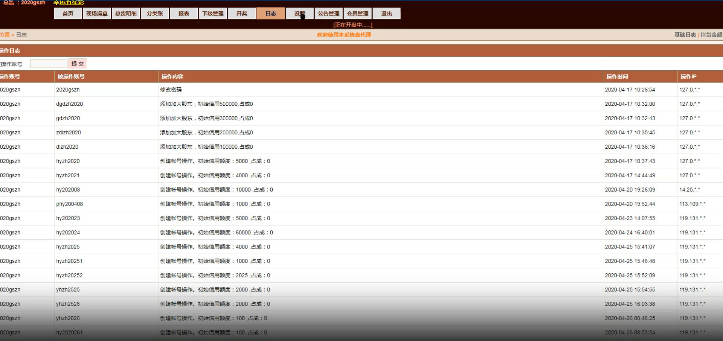Click the 操作账号 search input field
This screenshot has width=723, height=341.
(x=49, y=64)
